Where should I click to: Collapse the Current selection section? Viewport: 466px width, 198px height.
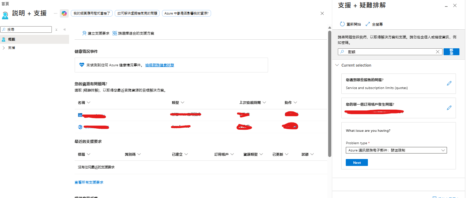click(x=337, y=65)
